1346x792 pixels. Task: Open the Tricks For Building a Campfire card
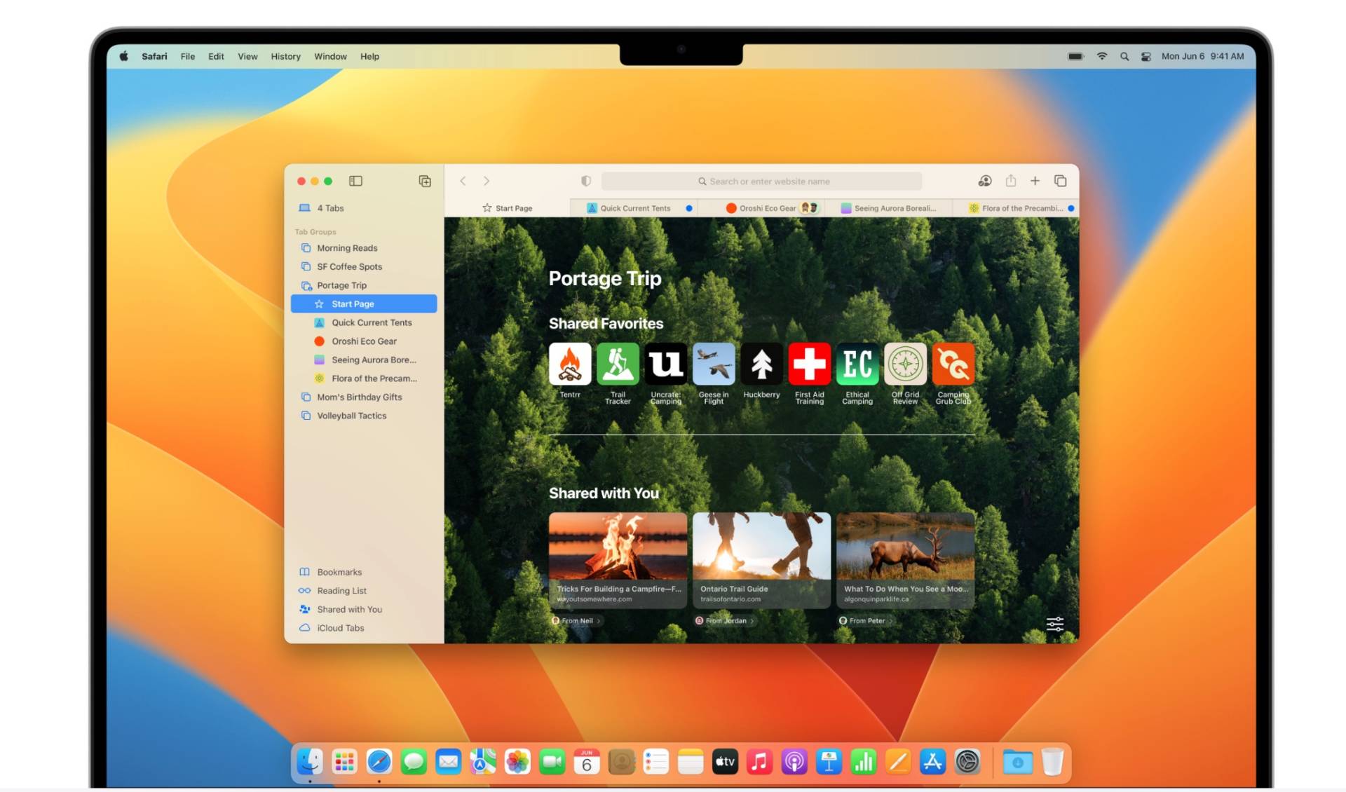tap(618, 560)
